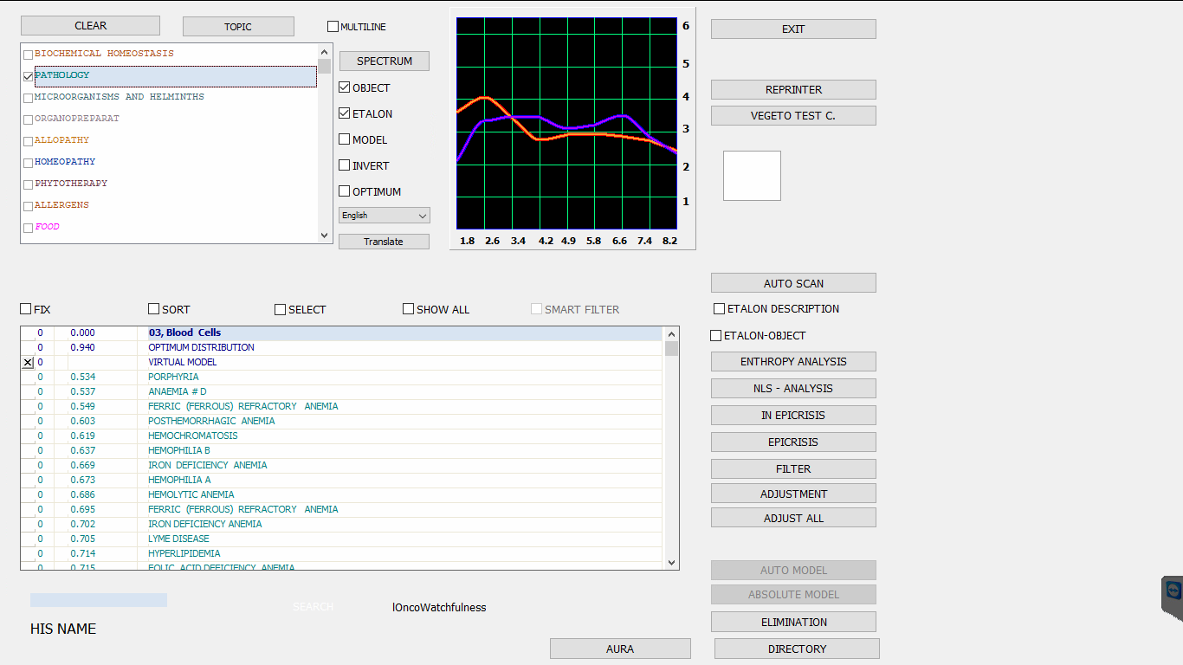This screenshot has width=1183, height=665.
Task: Select HEMOCHROMATOSIS row in results
Action: (192, 436)
